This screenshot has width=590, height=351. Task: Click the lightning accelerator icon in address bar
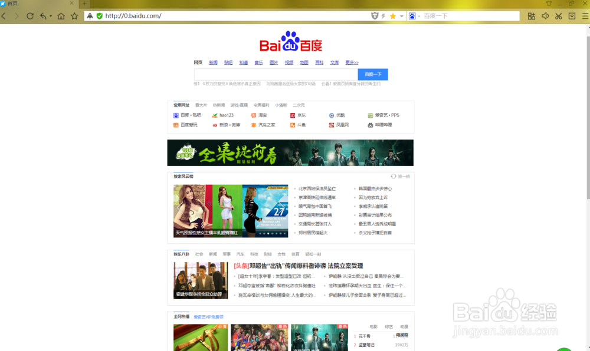[x=382, y=16]
